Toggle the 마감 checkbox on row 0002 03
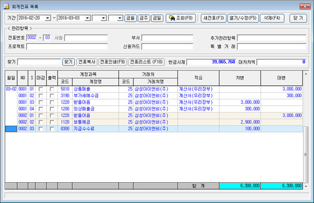314x203 pixels. pos(41,129)
